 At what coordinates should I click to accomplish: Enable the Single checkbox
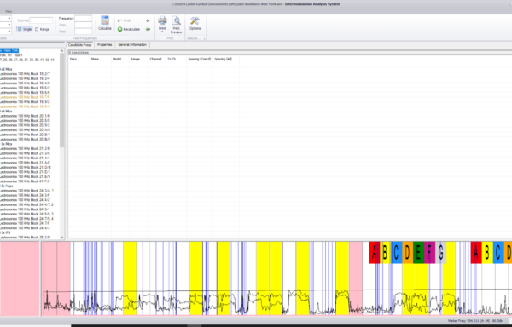click(x=20, y=29)
